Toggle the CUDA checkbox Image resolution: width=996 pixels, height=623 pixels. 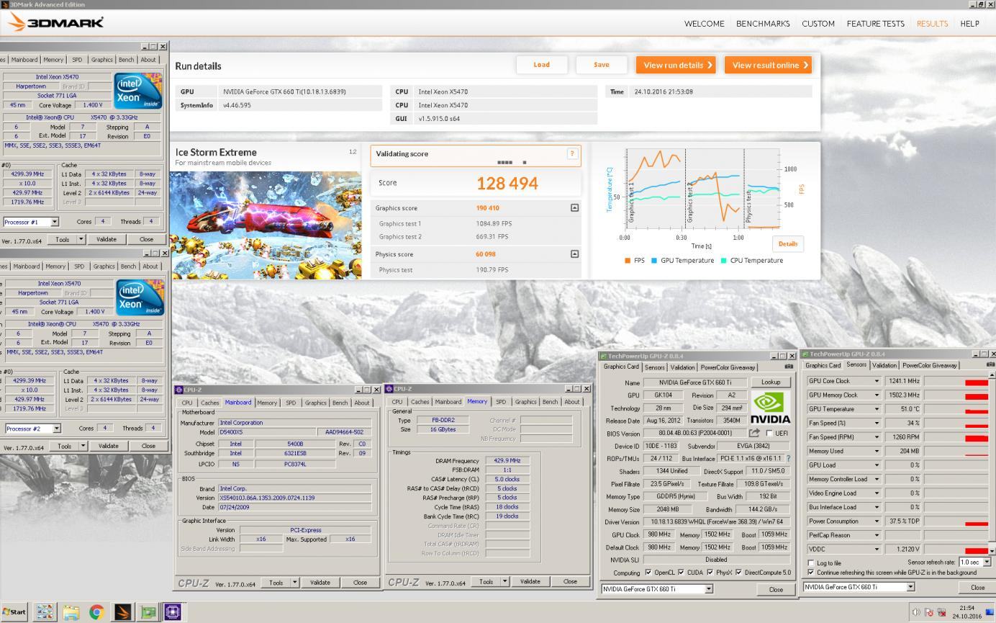[681, 573]
